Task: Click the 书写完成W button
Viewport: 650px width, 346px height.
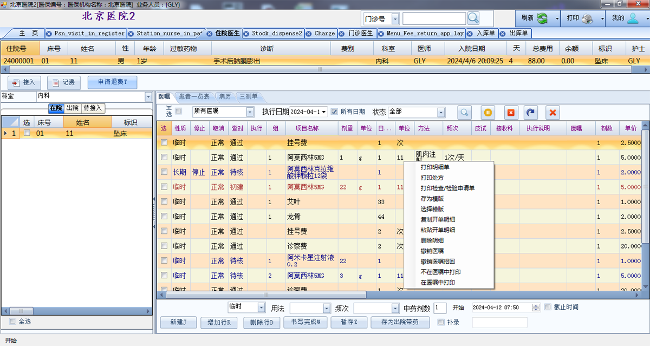Action: [x=305, y=323]
